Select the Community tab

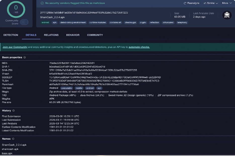[x=95, y=35]
